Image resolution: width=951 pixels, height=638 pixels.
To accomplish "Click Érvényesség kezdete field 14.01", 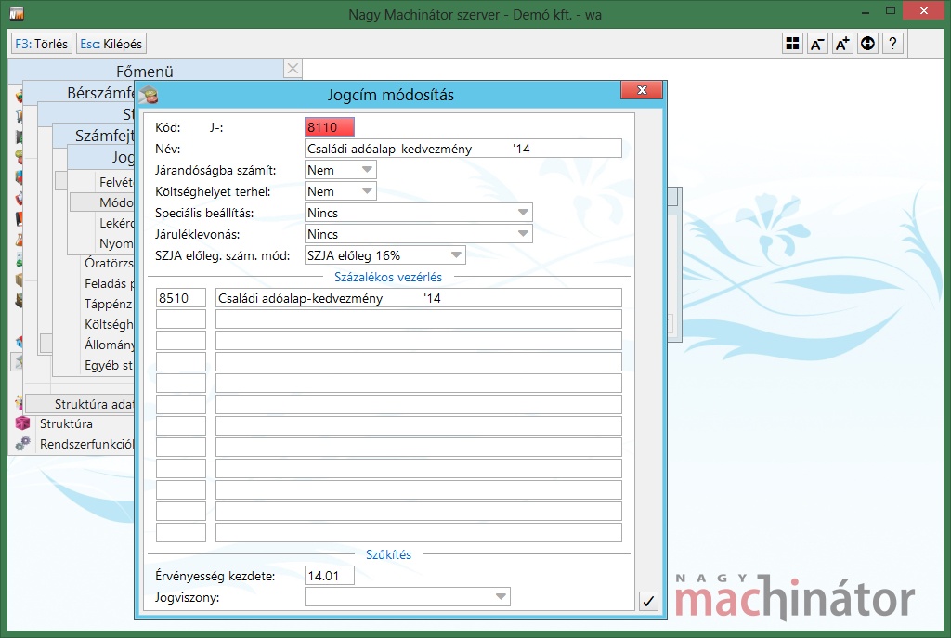I will [330, 576].
